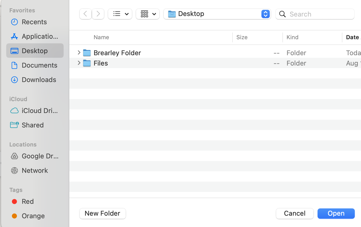This screenshot has width=361, height=227.
Task: Click the Google Drive triangle icon
Action: click(x=14, y=156)
